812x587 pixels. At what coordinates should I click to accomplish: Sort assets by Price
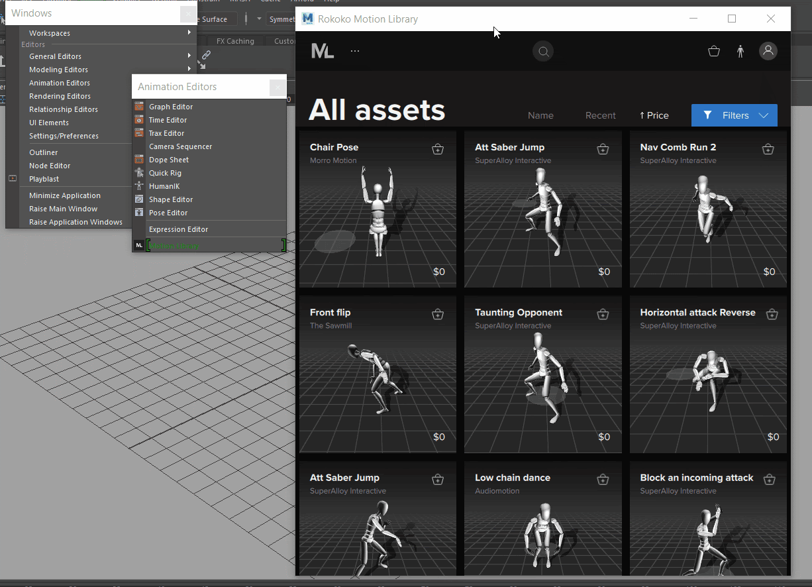pyautogui.click(x=654, y=115)
